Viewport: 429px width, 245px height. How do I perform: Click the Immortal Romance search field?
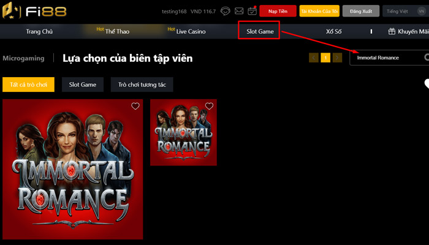[x=389, y=58]
